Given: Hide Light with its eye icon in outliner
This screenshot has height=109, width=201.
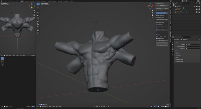Looking at the screenshot, I should [x=198, y=10].
